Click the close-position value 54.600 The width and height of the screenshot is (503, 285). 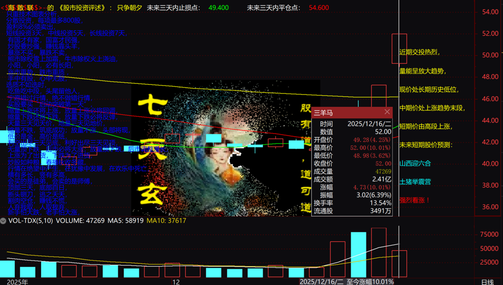tap(318, 8)
